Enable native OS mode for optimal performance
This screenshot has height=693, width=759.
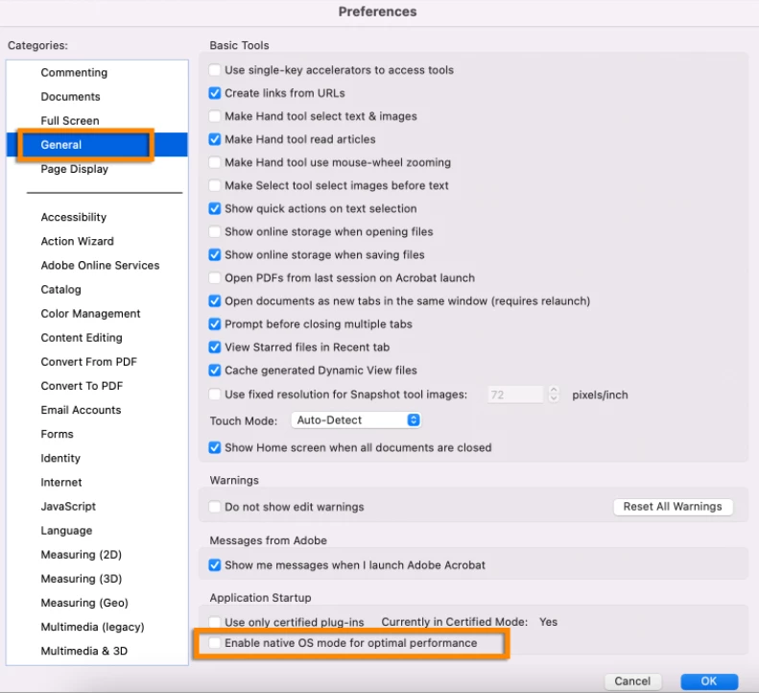coord(214,643)
